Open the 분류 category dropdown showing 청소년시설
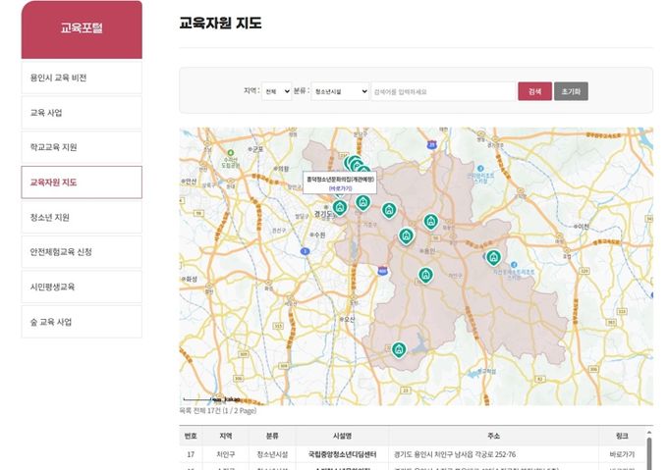The width and height of the screenshot is (668, 470). coord(339,91)
